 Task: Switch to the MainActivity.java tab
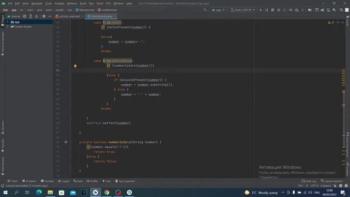(x=102, y=16)
